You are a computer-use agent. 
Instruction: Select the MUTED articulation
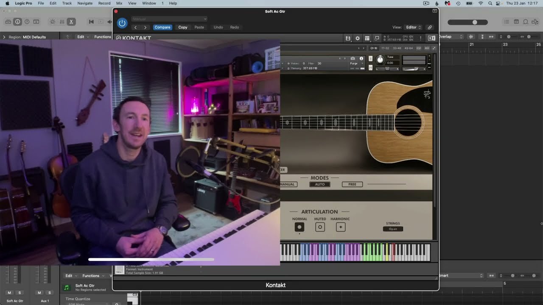320,227
